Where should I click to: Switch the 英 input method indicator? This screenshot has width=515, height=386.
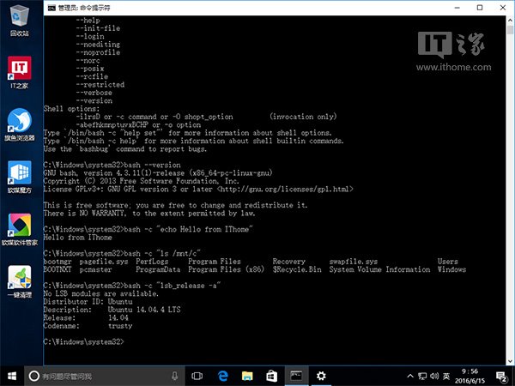pos(446,377)
